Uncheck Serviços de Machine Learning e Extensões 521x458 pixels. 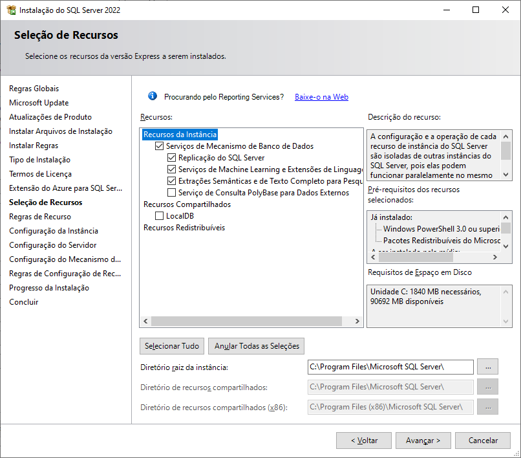click(x=171, y=169)
